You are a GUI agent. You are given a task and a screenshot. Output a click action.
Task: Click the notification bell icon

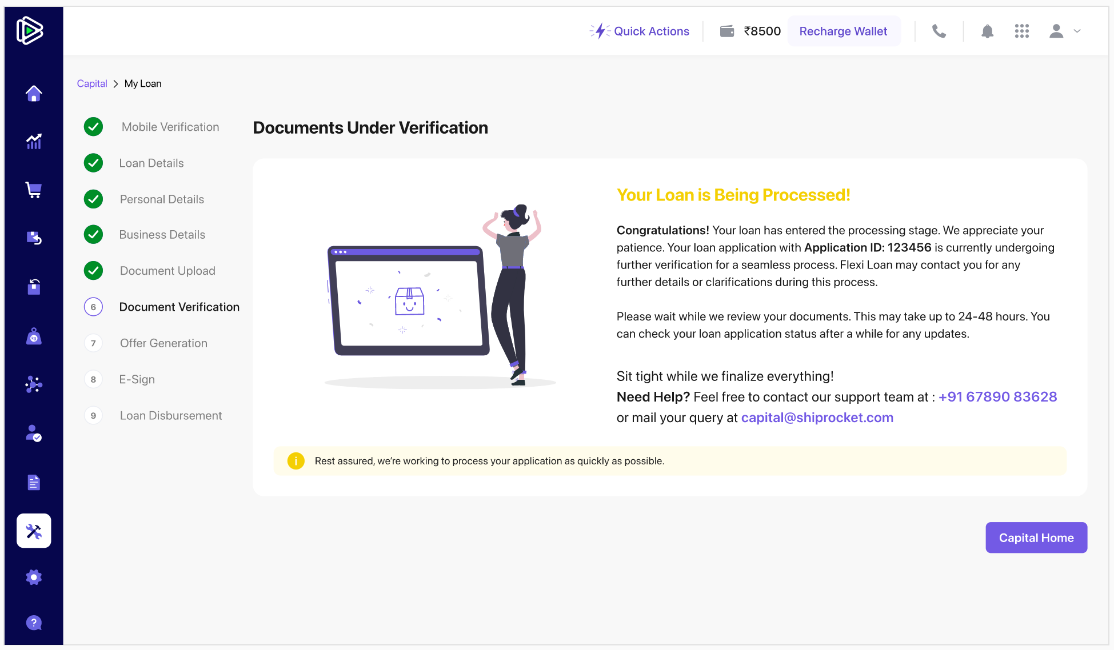pos(987,31)
